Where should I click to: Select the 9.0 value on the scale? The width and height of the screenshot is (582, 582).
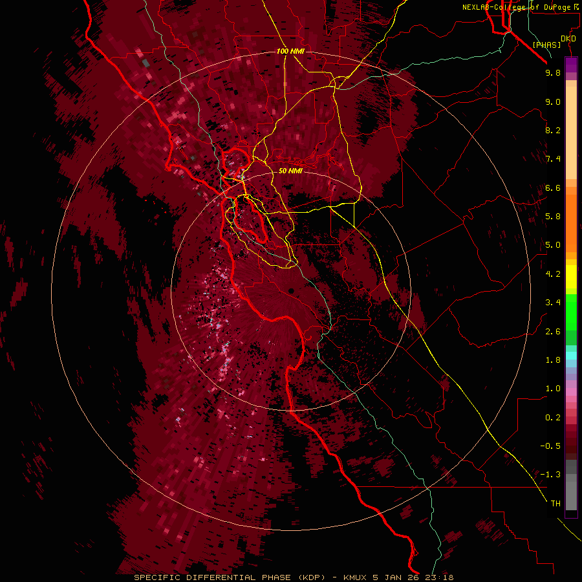coord(553,102)
